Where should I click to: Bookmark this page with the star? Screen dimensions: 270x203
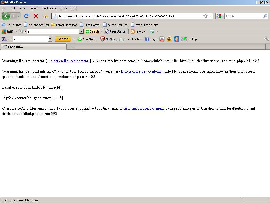coord(205,16)
